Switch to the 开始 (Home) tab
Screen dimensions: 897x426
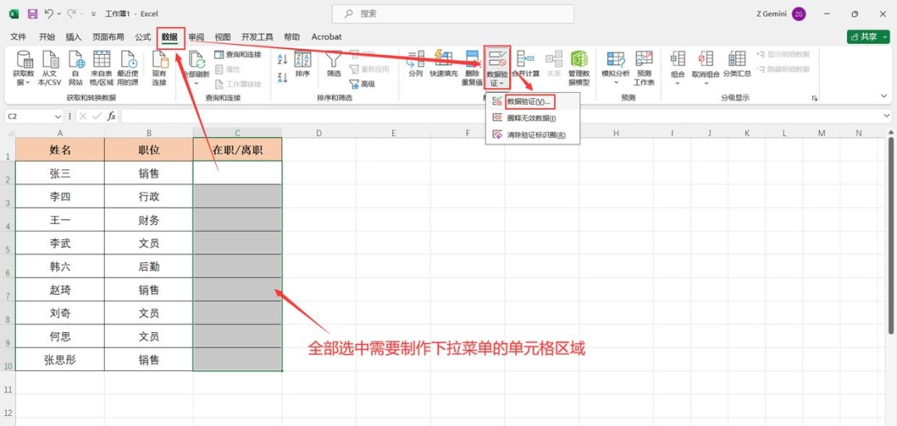pos(47,37)
